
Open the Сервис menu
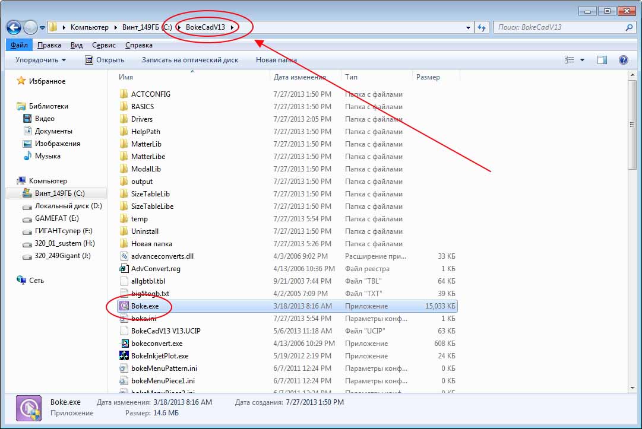[103, 45]
